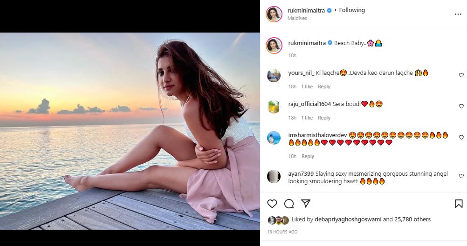The width and height of the screenshot is (467, 246).
Task: Open the Maldives location link
Action: tap(297, 19)
